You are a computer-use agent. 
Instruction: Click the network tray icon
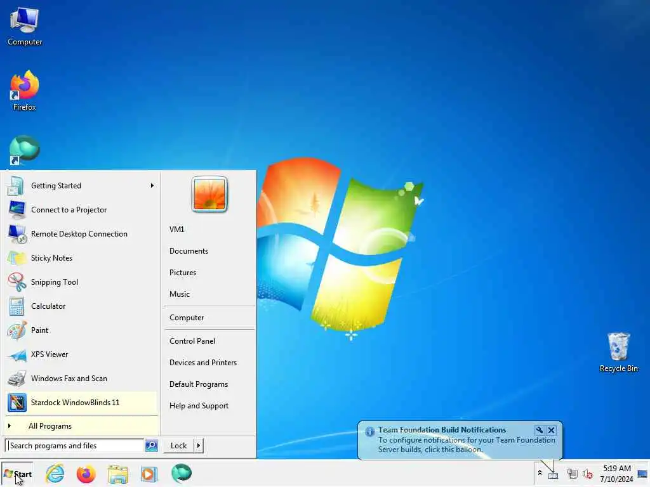pos(572,474)
